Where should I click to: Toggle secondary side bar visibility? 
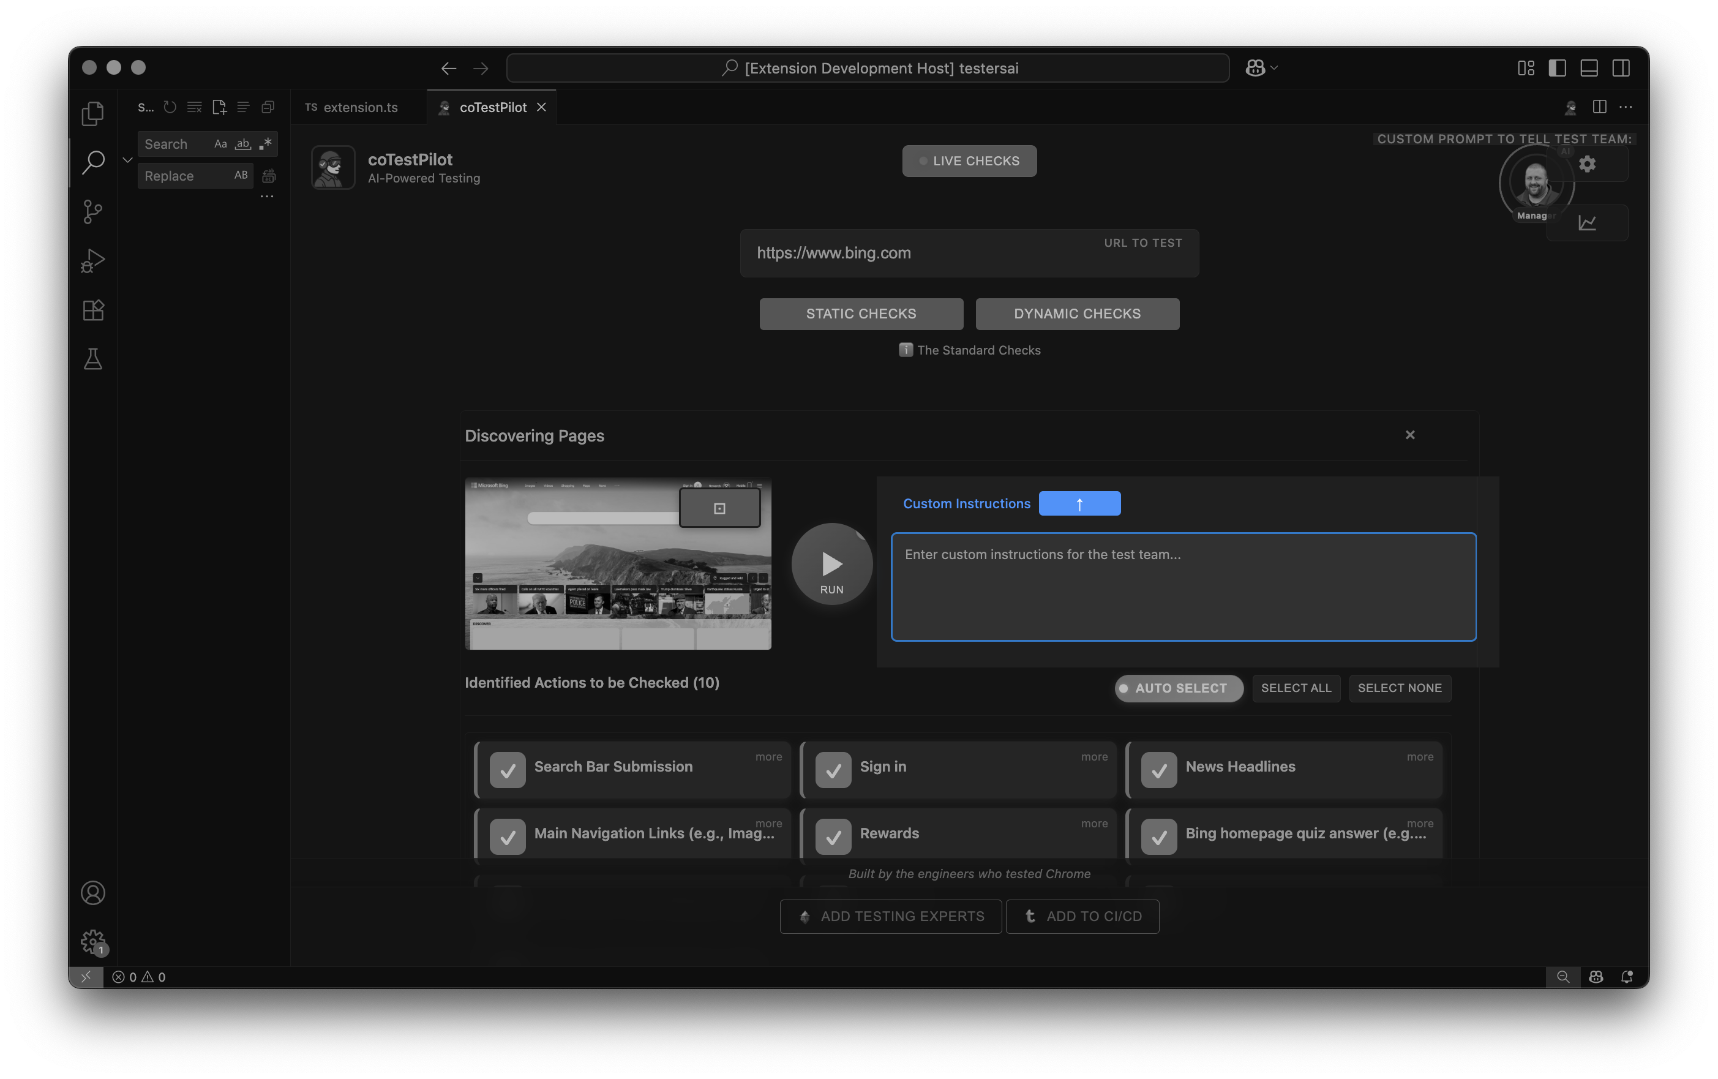click(x=1621, y=68)
